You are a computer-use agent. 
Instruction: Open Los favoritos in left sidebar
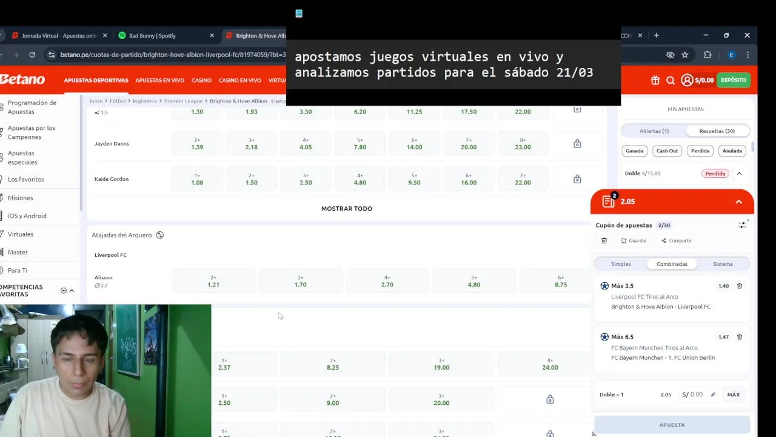pos(26,180)
